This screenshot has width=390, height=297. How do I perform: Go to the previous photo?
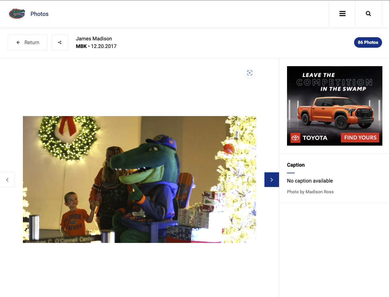click(7, 180)
